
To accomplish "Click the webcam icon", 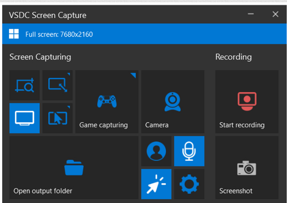I will tap(173, 102).
